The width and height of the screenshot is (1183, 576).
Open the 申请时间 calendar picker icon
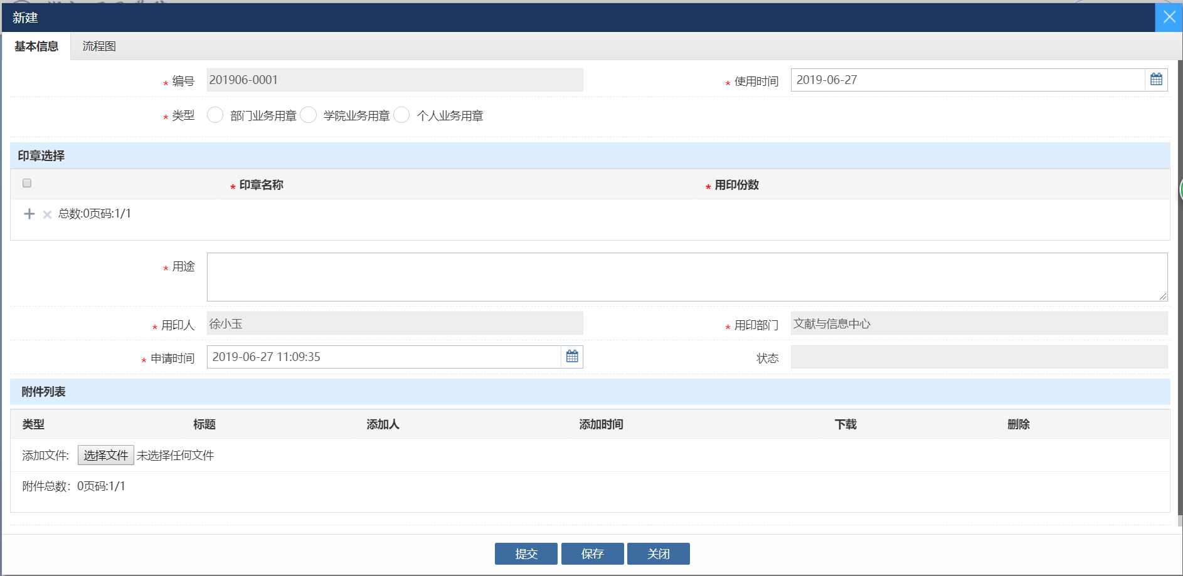coord(572,357)
